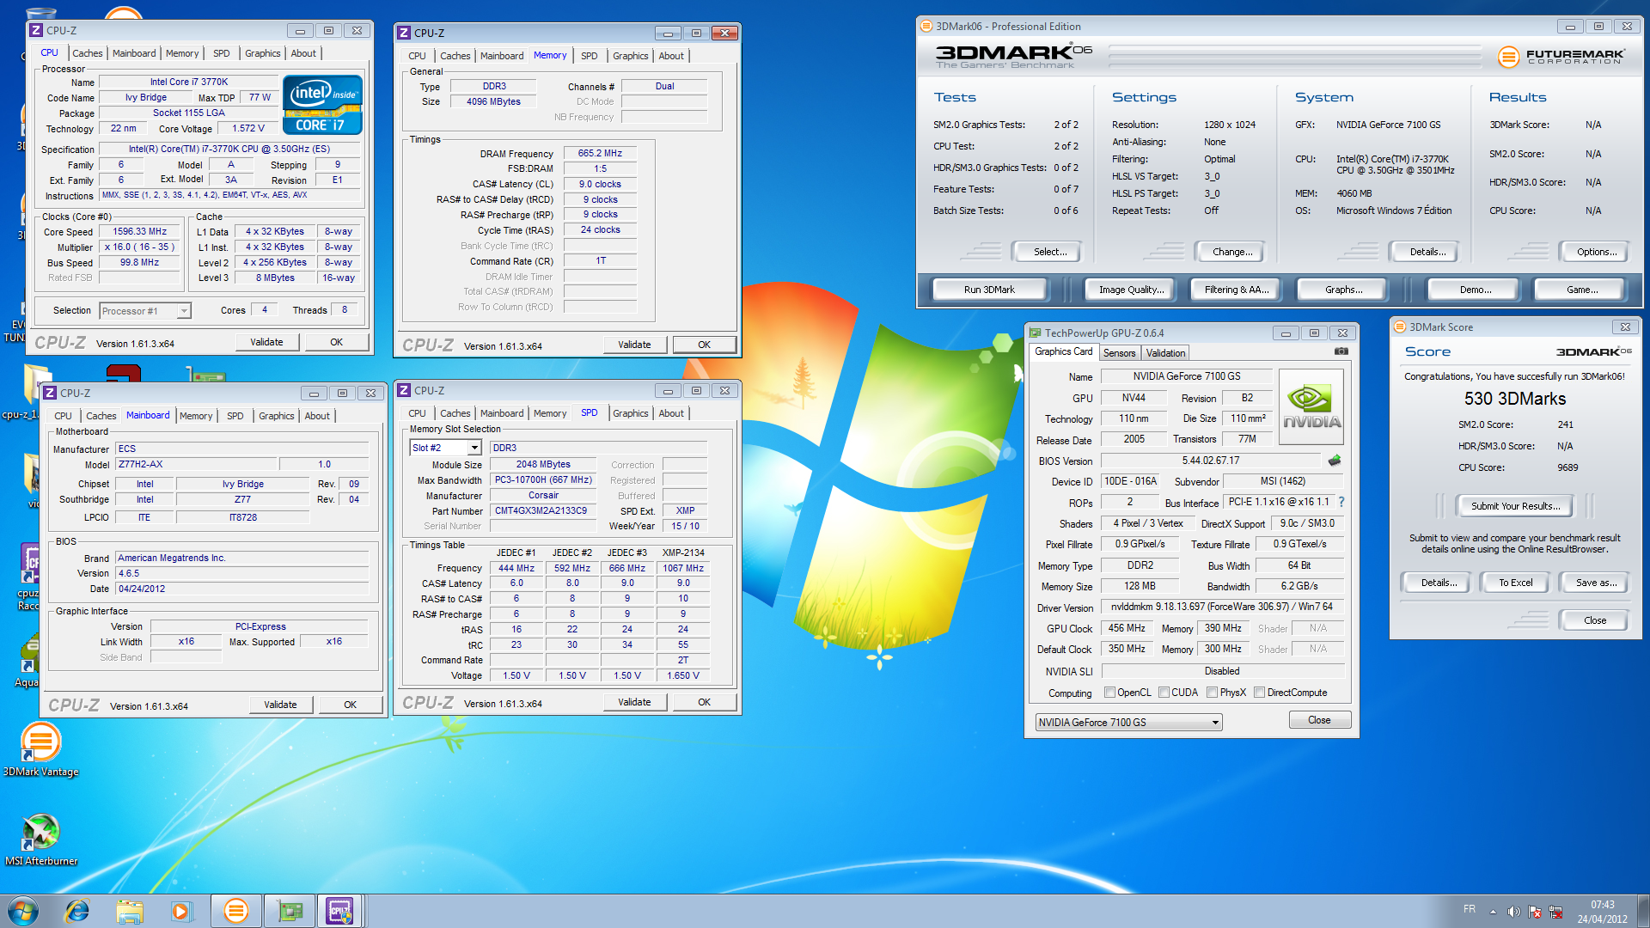1650x928 pixels.
Task: Click GPU-Z title bar app icon
Action: tap(1036, 333)
